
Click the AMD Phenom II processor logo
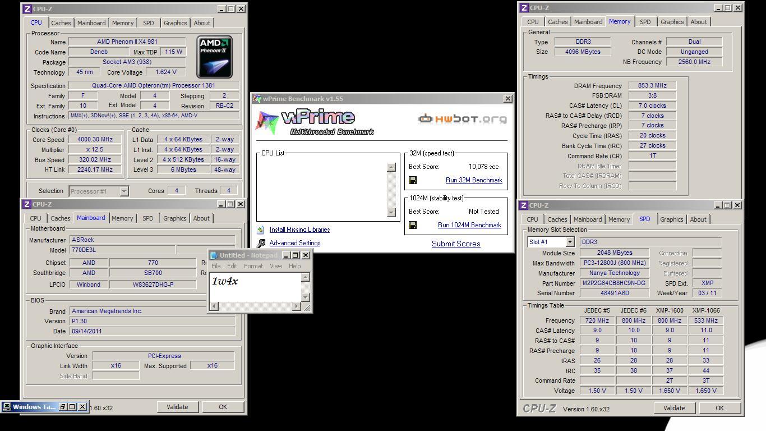tap(214, 57)
